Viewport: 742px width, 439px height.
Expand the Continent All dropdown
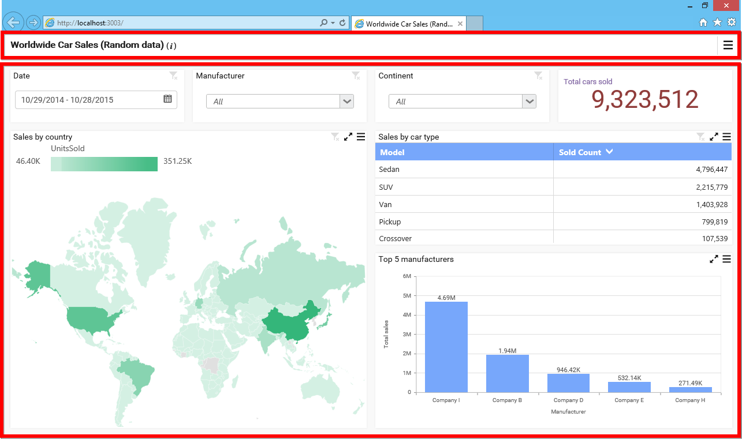(529, 102)
